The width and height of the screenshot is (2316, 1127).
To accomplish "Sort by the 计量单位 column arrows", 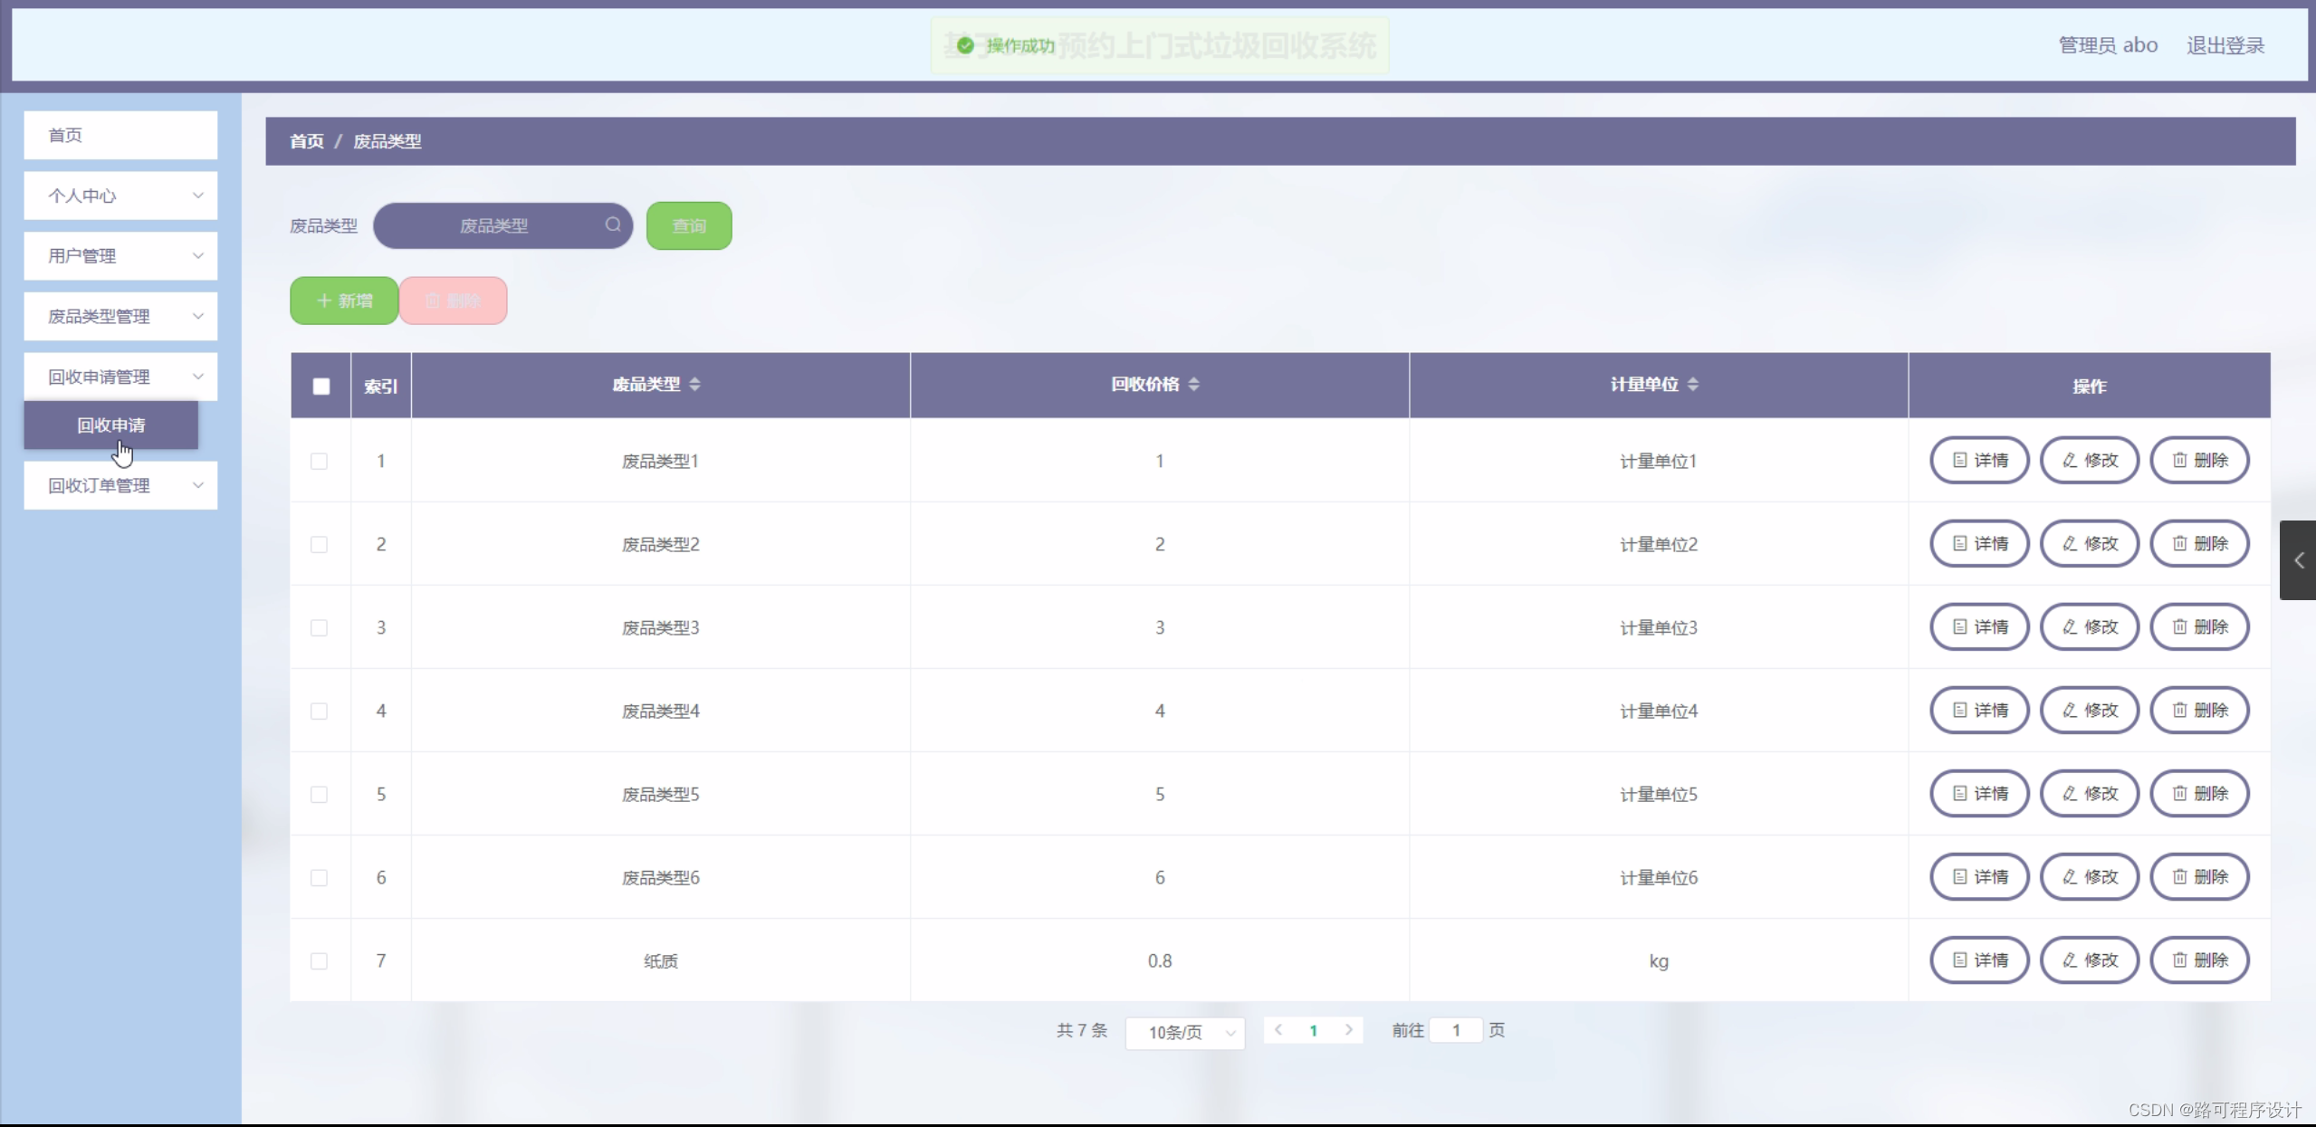I will pos(1692,385).
